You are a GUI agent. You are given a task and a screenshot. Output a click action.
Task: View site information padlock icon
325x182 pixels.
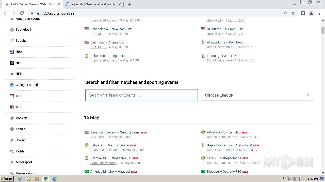(32, 13)
